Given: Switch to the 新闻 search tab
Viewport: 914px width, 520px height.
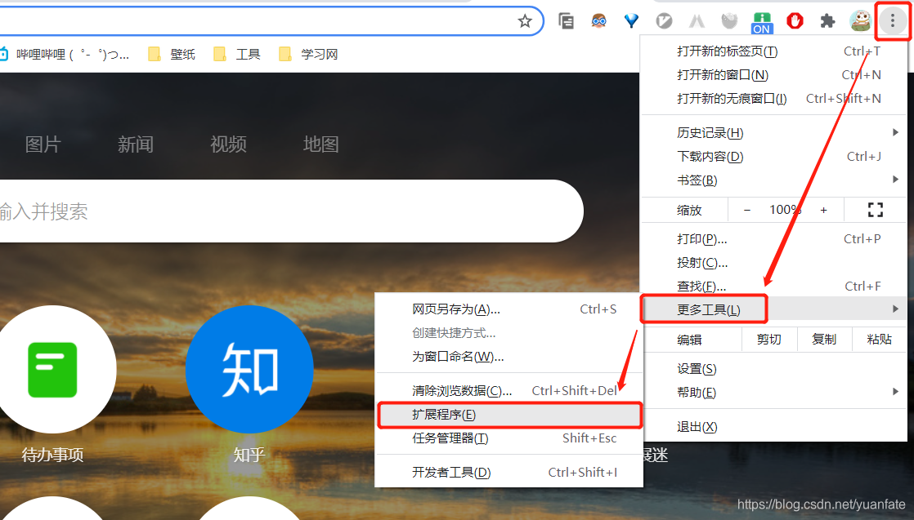Looking at the screenshot, I should (x=135, y=144).
